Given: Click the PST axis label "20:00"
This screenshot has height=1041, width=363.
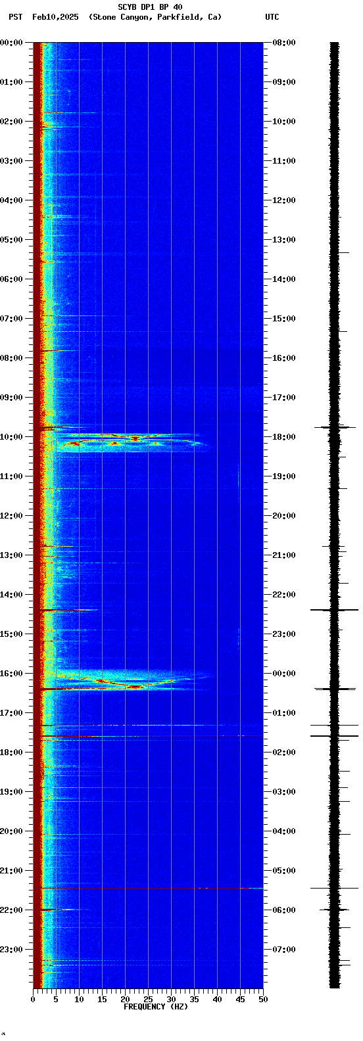Looking at the screenshot, I should 12,831.
